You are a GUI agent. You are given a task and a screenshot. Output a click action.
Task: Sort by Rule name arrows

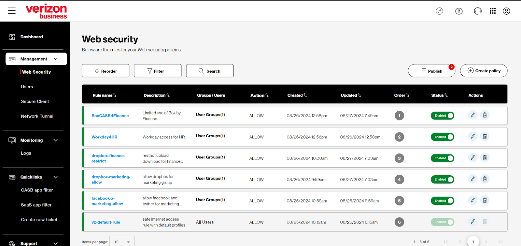tap(115, 95)
